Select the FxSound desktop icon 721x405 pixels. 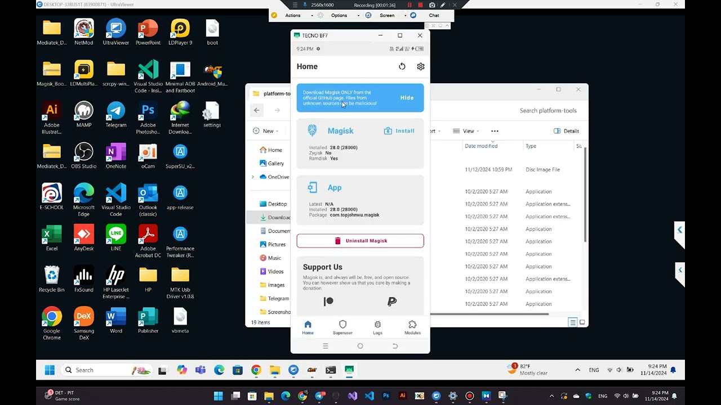pyautogui.click(x=84, y=279)
